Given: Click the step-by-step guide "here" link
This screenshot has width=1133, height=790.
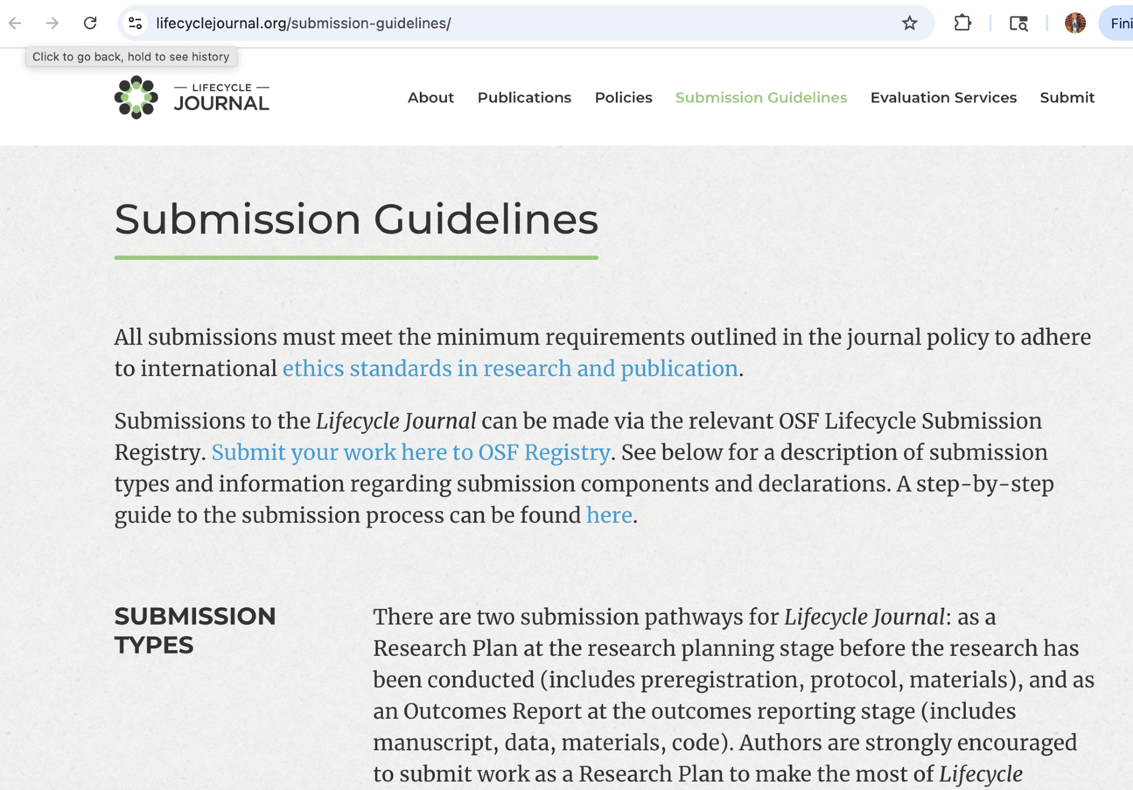Looking at the screenshot, I should click(609, 515).
